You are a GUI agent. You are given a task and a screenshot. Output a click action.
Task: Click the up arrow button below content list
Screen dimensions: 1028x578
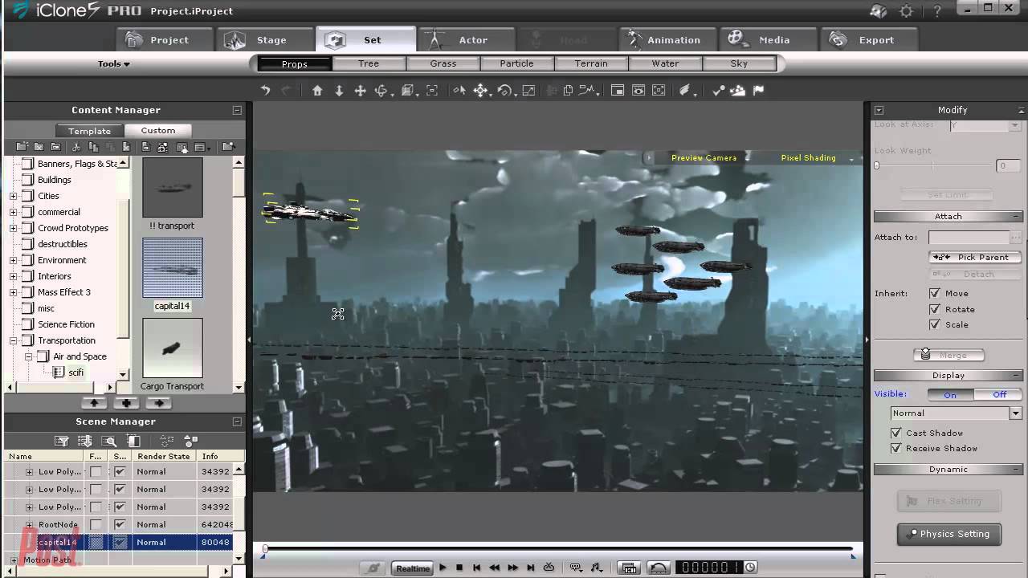click(x=94, y=403)
